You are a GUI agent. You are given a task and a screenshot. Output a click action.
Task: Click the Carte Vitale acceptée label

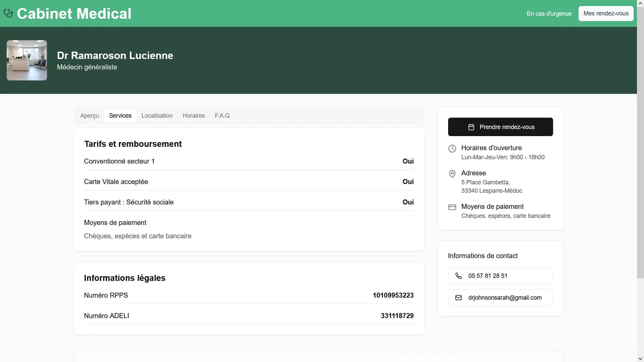tap(116, 182)
